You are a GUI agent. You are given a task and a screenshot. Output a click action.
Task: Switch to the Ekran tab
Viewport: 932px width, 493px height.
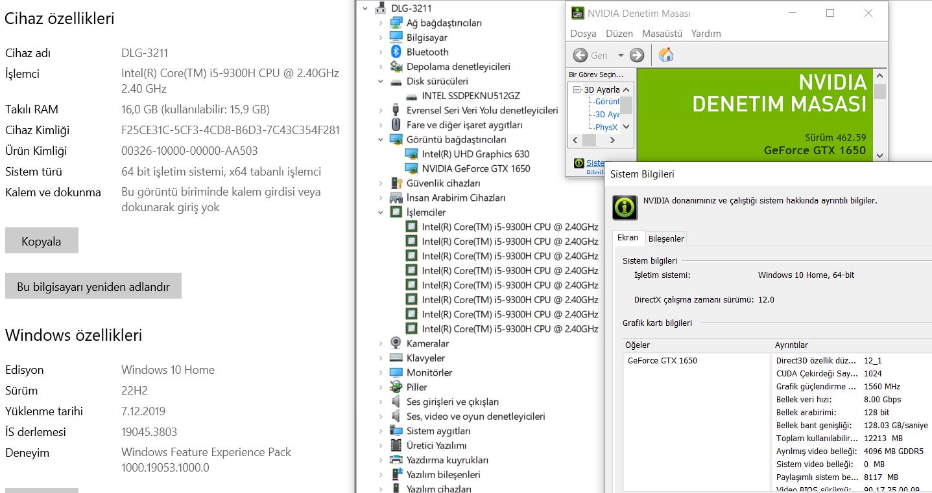click(628, 238)
